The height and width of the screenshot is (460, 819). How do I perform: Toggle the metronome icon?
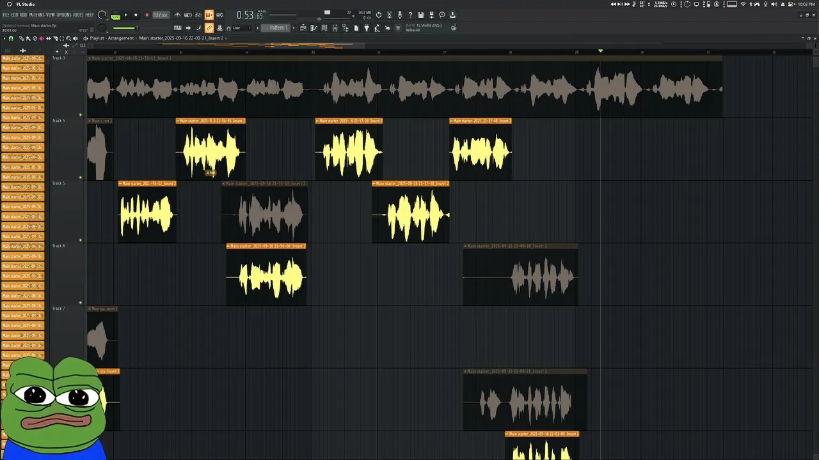coord(177,15)
